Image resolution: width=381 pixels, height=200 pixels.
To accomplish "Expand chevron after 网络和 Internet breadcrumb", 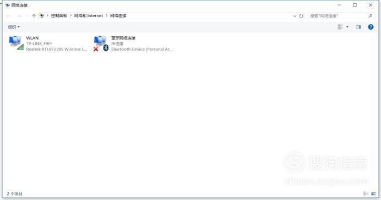I will point(106,16).
